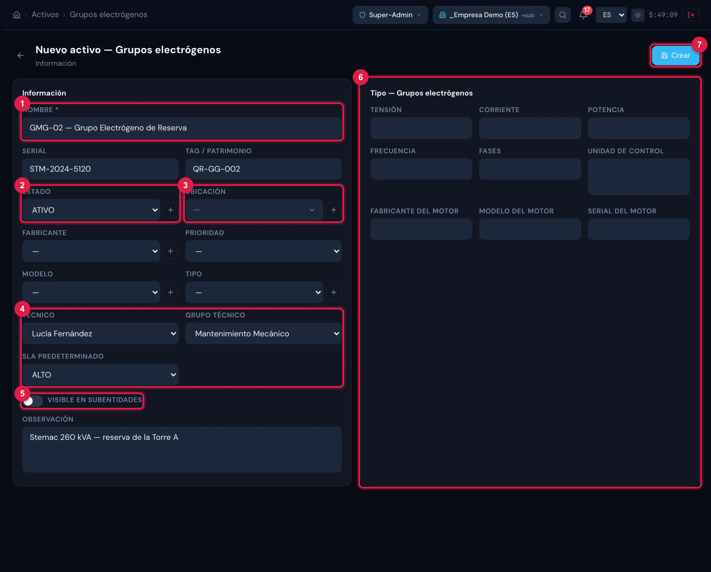The height and width of the screenshot is (572, 711).
Task: Click Grupos electrógenos breadcrumb
Action: pyautogui.click(x=108, y=15)
